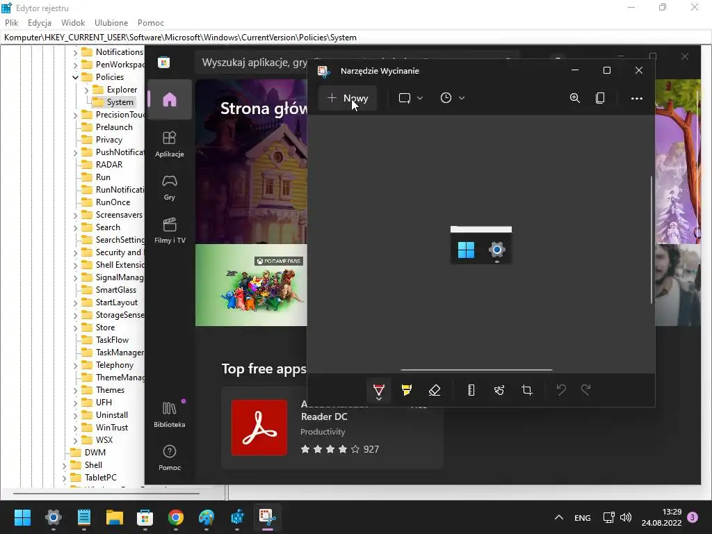Select SmartGlass key in registry tree
This screenshot has width=712, height=534.
116,290
